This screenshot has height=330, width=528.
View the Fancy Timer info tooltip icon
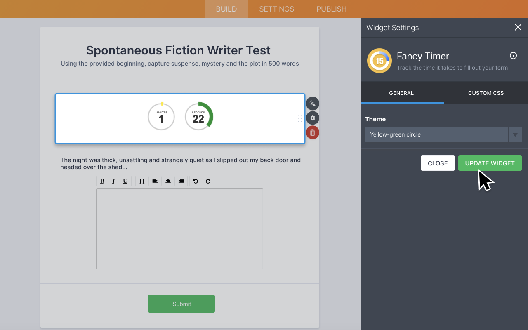click(513, 55)
